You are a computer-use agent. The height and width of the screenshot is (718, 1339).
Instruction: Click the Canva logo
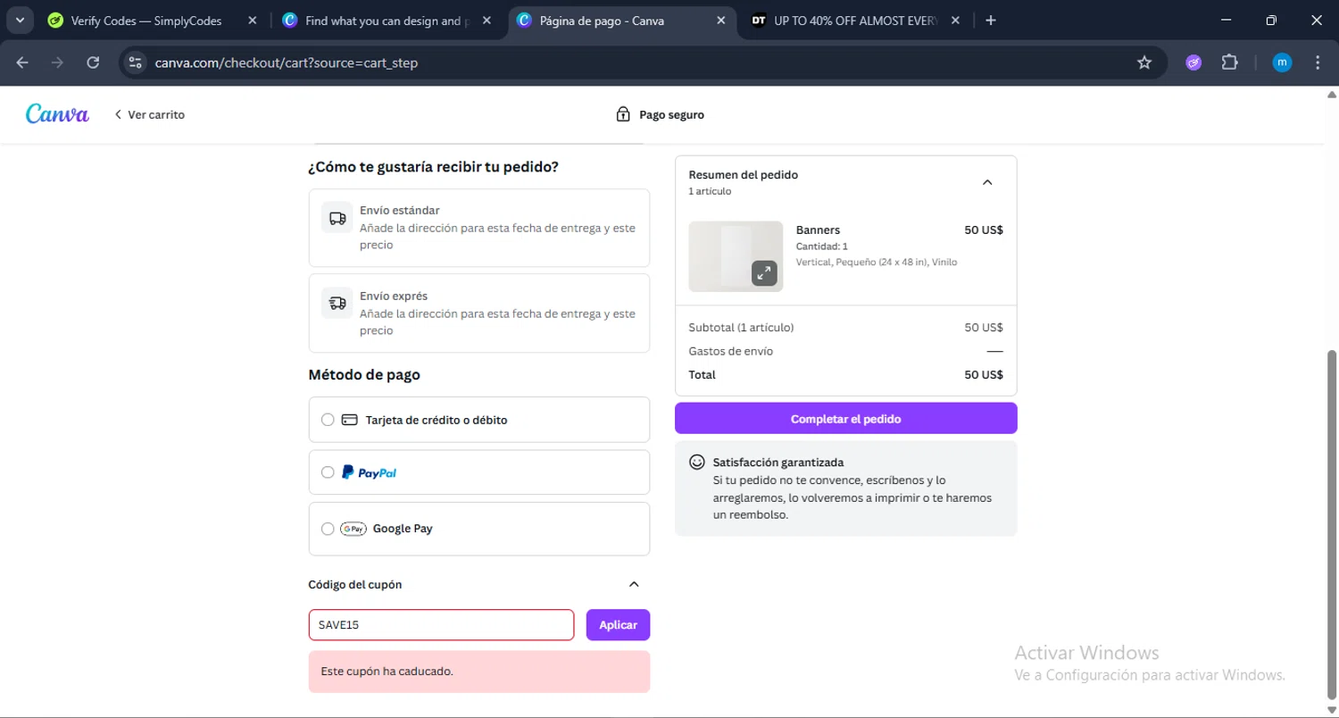pyautogui.click(x=57, y=114)
